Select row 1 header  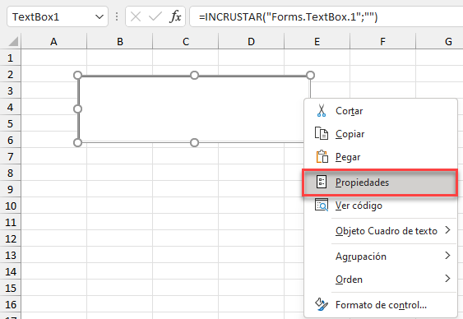[11, 58]
